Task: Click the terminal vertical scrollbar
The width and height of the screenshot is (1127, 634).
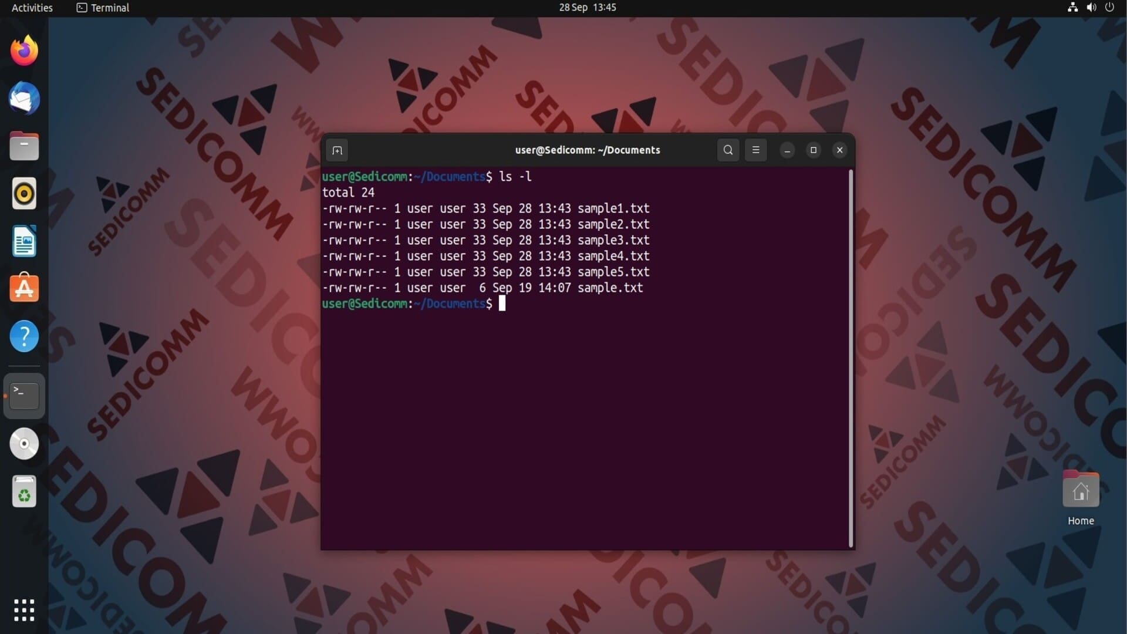Action: [x=851, y=358]
